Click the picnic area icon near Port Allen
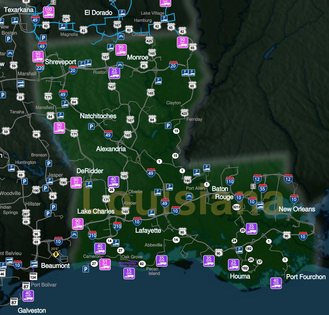The height and width of the screenshot is (315, 329). (x=189, y=197)
